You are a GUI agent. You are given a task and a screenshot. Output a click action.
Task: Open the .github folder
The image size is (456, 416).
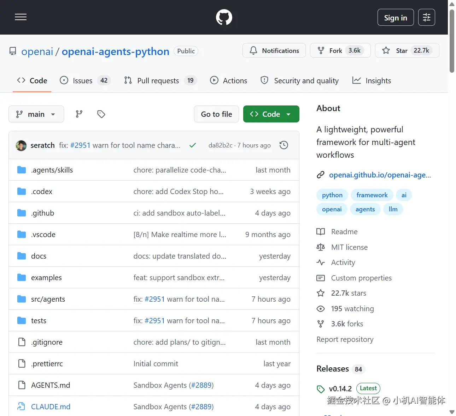[43, 213]
